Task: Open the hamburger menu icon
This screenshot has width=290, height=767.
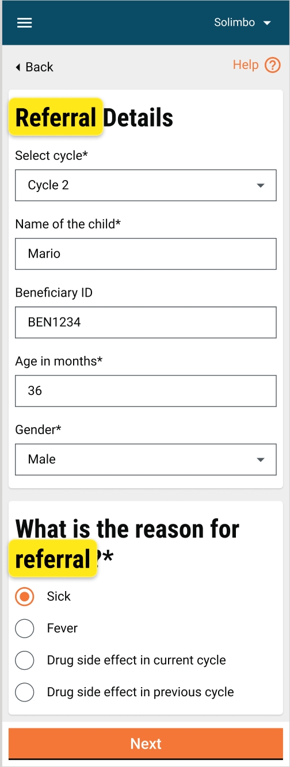Action: coord(25,23)
